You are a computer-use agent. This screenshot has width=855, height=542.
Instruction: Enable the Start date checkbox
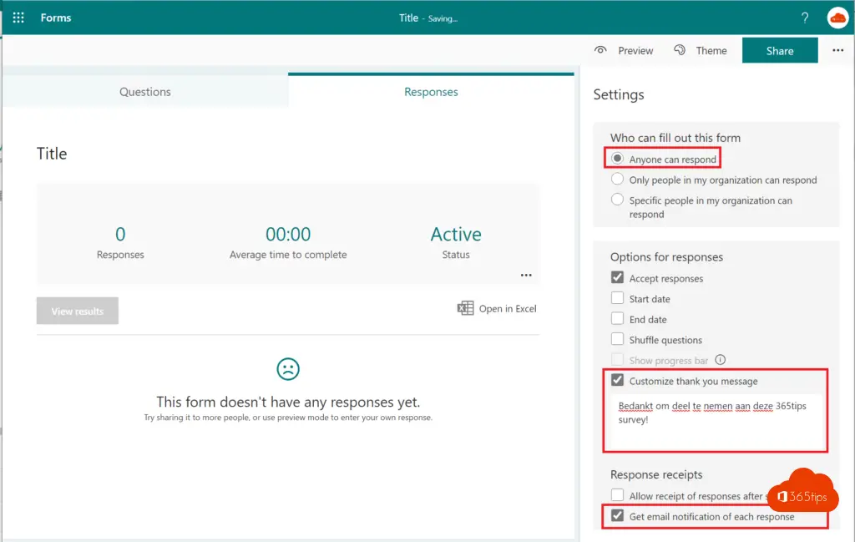click(x=618, y=298)
